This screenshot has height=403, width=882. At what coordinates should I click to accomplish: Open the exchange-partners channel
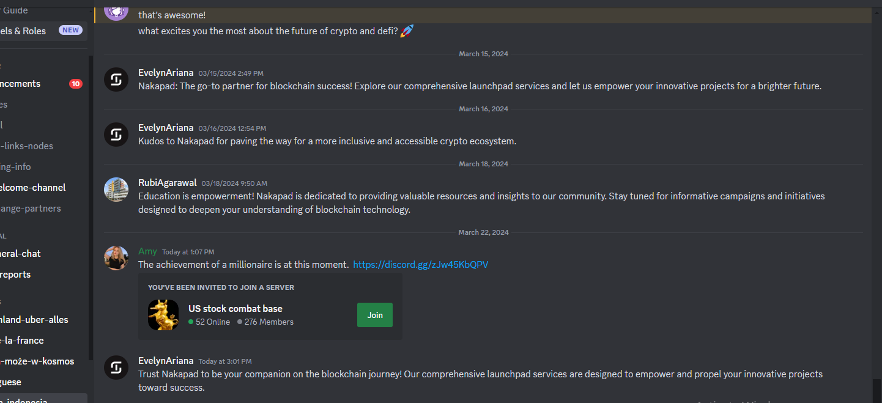point(31,209)
